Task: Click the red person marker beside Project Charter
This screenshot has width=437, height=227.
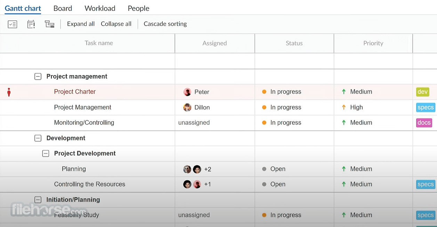Action: [9, 92]
